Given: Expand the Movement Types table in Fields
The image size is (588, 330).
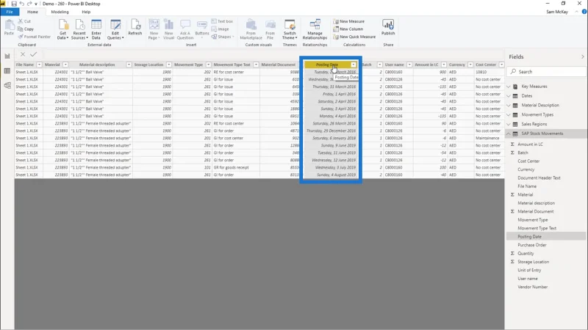Looking at the screenshot, I should point(509,114).
